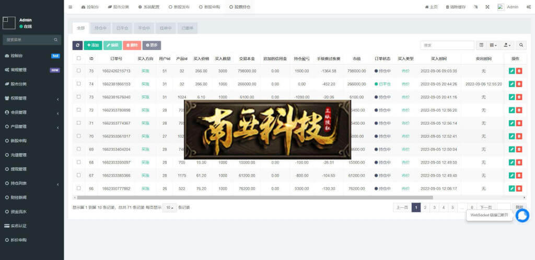The height and width of the screenshot is (260, 535).
Task: Click the 主页 home icon link
Action: (431, 7)
